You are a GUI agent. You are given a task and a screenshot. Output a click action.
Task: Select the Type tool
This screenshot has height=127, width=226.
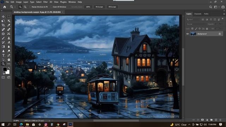[3, 55]
